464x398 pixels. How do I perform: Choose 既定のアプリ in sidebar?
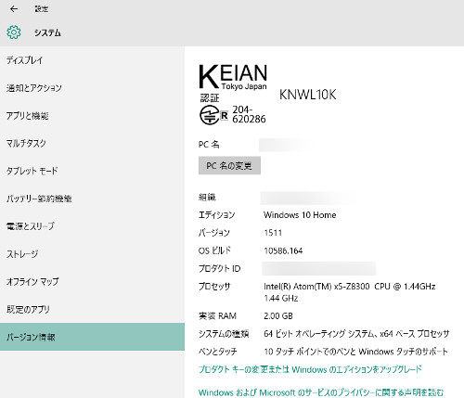tap(92, 309)
